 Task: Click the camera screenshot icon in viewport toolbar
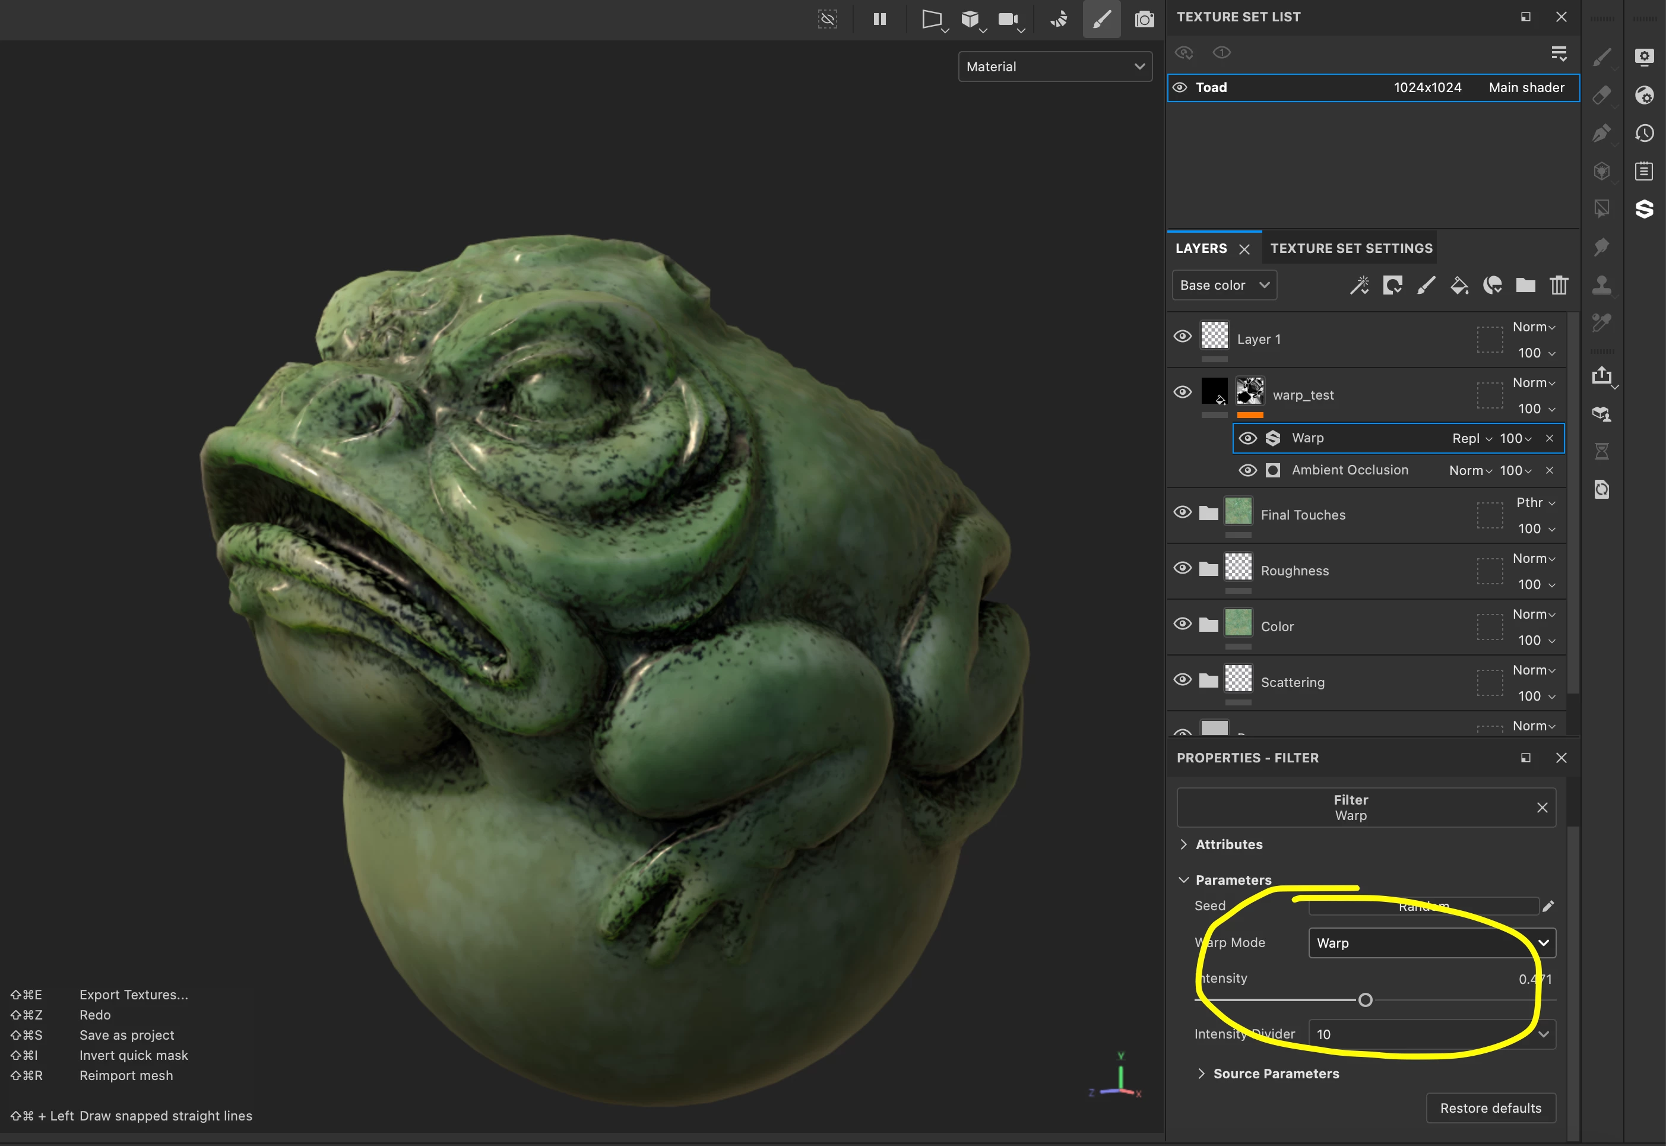[1144, 20]
